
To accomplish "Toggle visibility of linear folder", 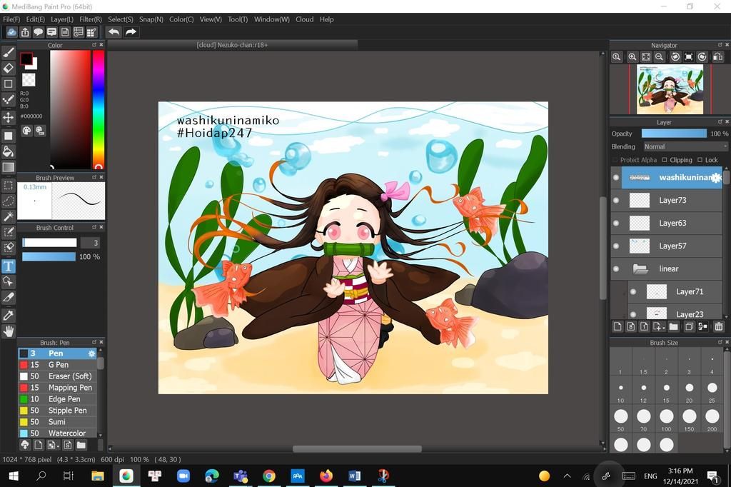I will point(616,268).
